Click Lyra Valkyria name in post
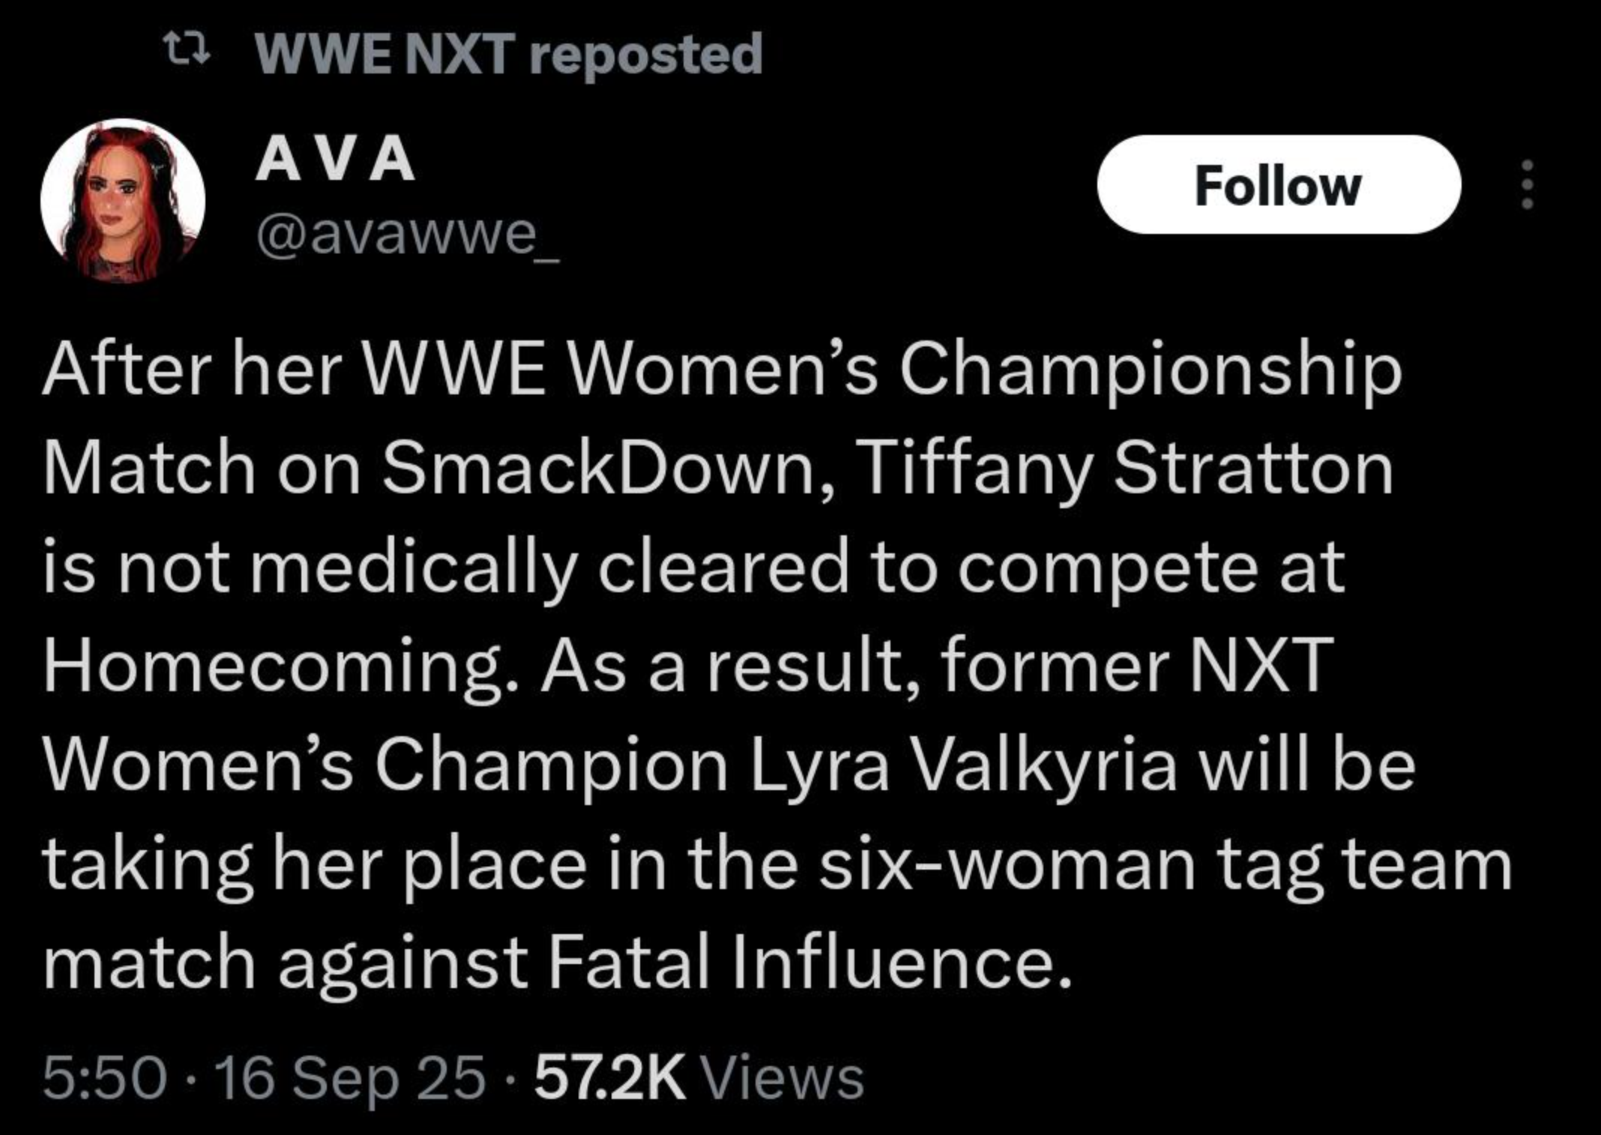 [x=963, y=766]
